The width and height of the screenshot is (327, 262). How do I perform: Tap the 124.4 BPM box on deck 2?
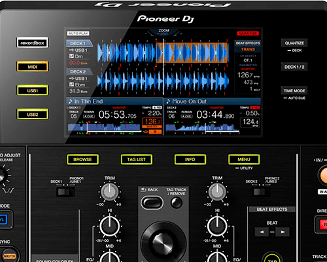click(250, 122)
